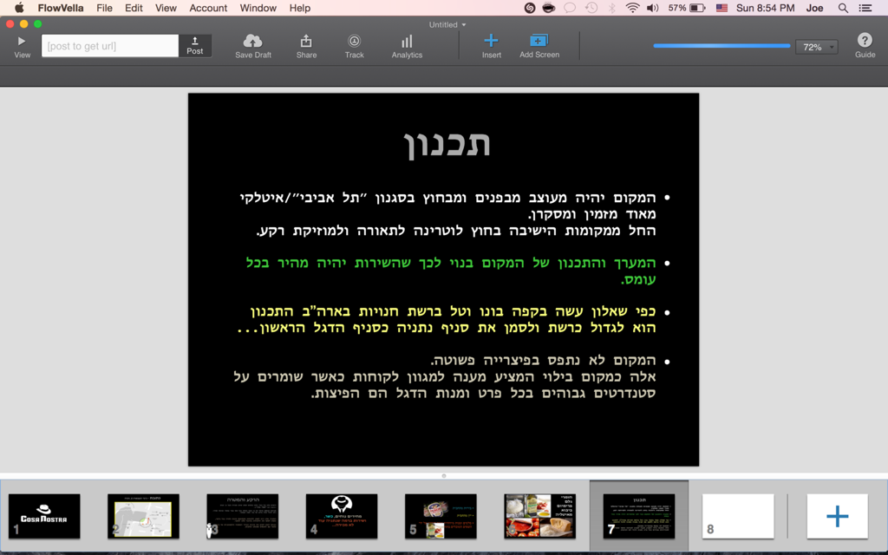Open Analytics bar chart icon
The height and width of the screenshot is (555, 888).
pyautogui.click(x=407, y=42)
